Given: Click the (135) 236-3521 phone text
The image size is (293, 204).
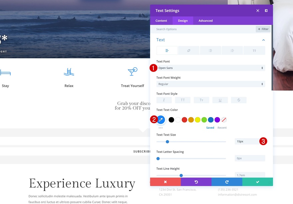Looking at the screenshot, I should point(228,190).
